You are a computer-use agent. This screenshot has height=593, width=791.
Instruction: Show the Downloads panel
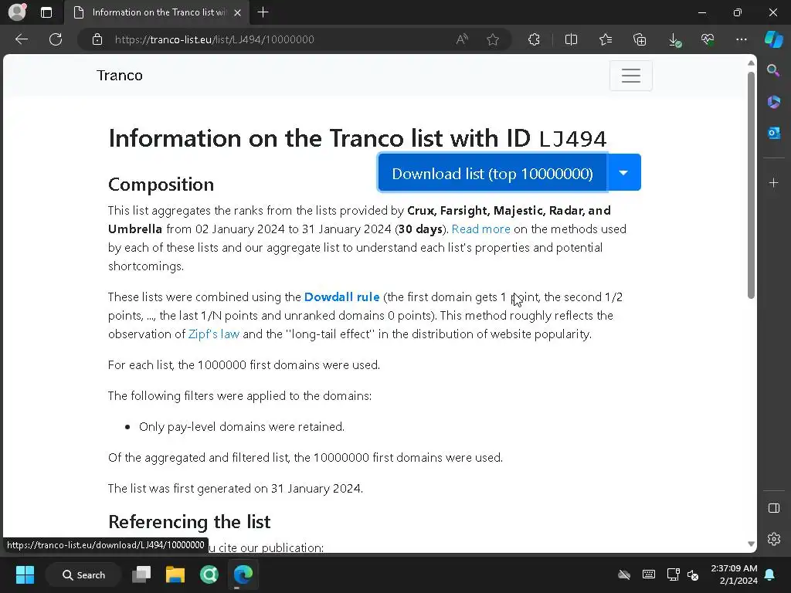pos(674,39)
